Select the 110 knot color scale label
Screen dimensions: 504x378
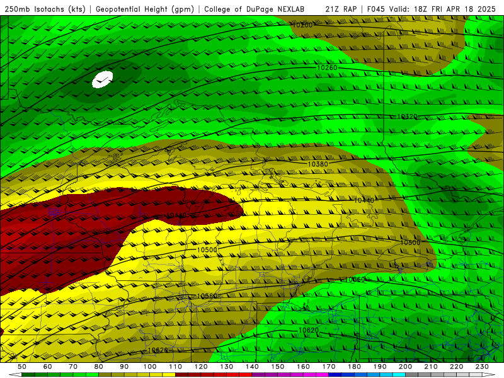pos(175,367)
